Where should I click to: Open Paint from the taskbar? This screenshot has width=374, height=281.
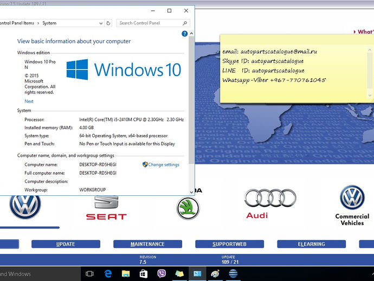(215, 273)
